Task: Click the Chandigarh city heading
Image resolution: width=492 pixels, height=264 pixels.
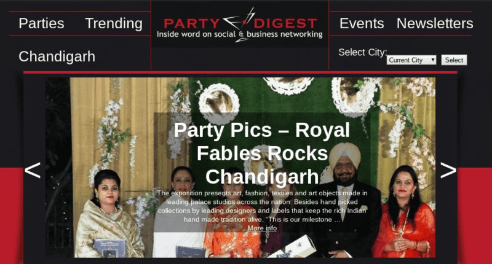Action: (x=57, y=56)
